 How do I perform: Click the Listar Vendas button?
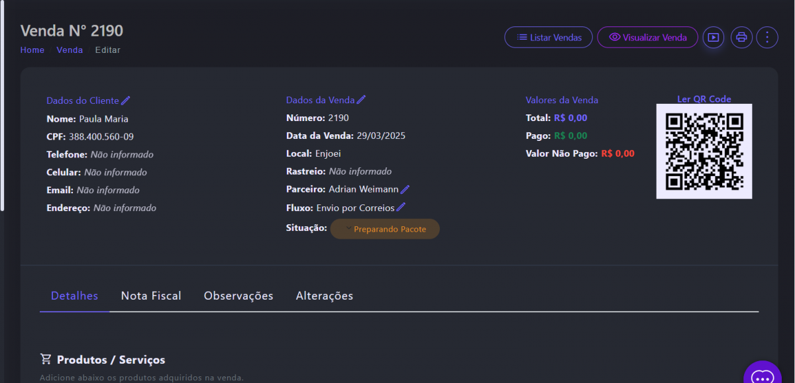pyautogui.click(x=549, y=38)
